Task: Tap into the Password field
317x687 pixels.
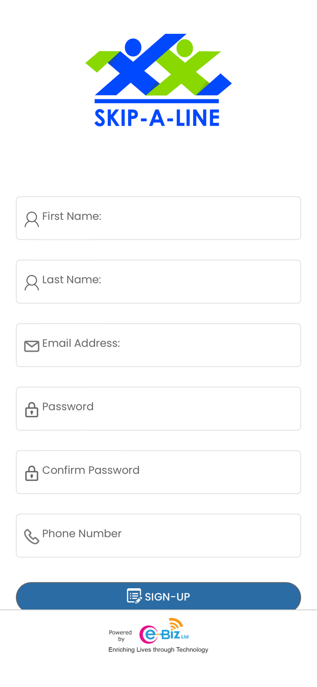Action: point(169,409)
